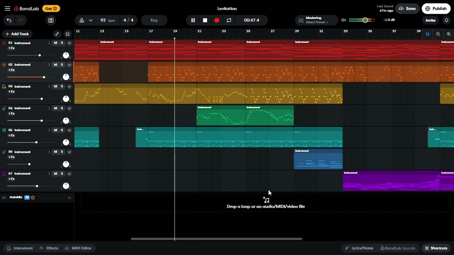Click +Fx on track 04
The height and width of the screenshot is (255, 454).
click(11, 113)
